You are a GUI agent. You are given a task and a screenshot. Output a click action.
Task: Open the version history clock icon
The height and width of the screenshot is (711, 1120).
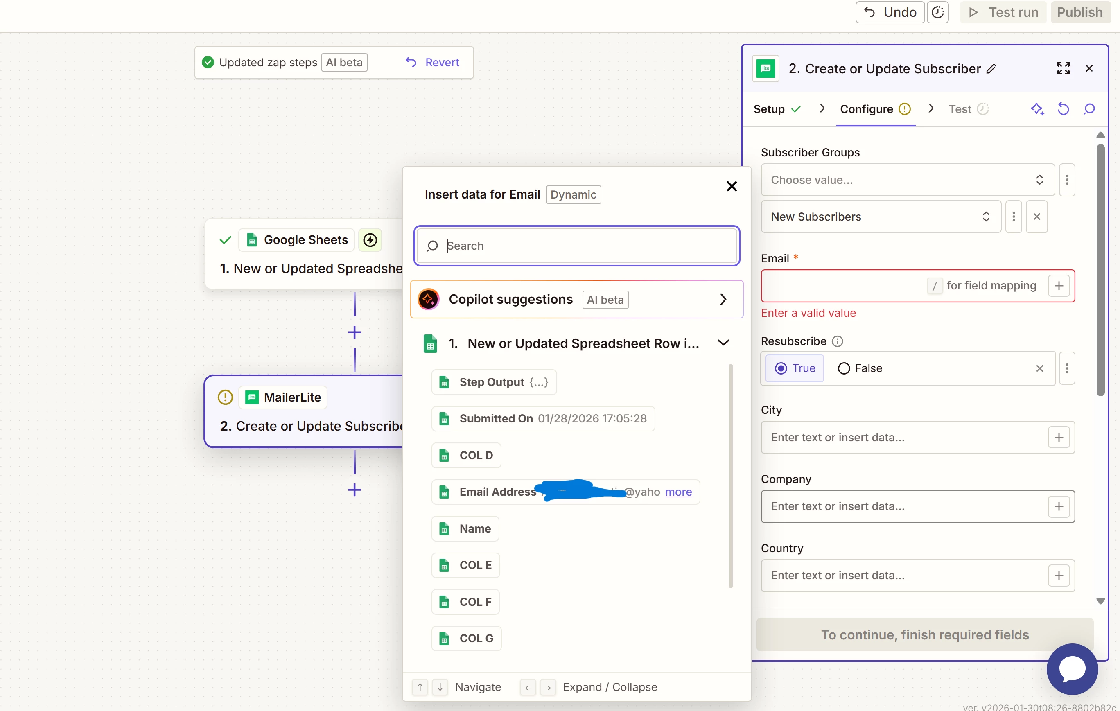tap(937, 12)
